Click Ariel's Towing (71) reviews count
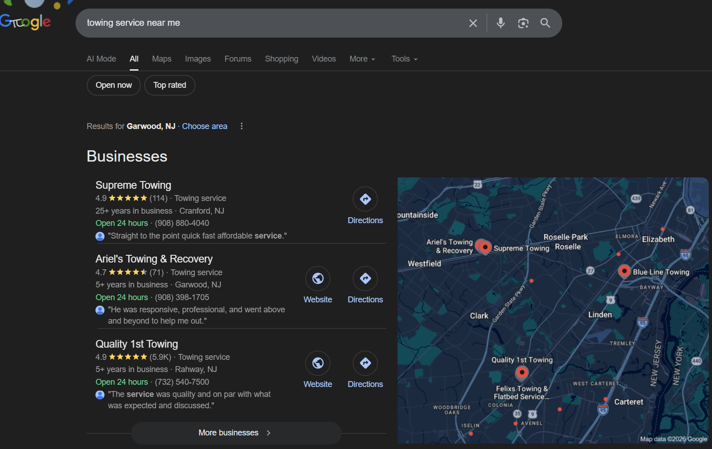 click(x=157, y=272)
